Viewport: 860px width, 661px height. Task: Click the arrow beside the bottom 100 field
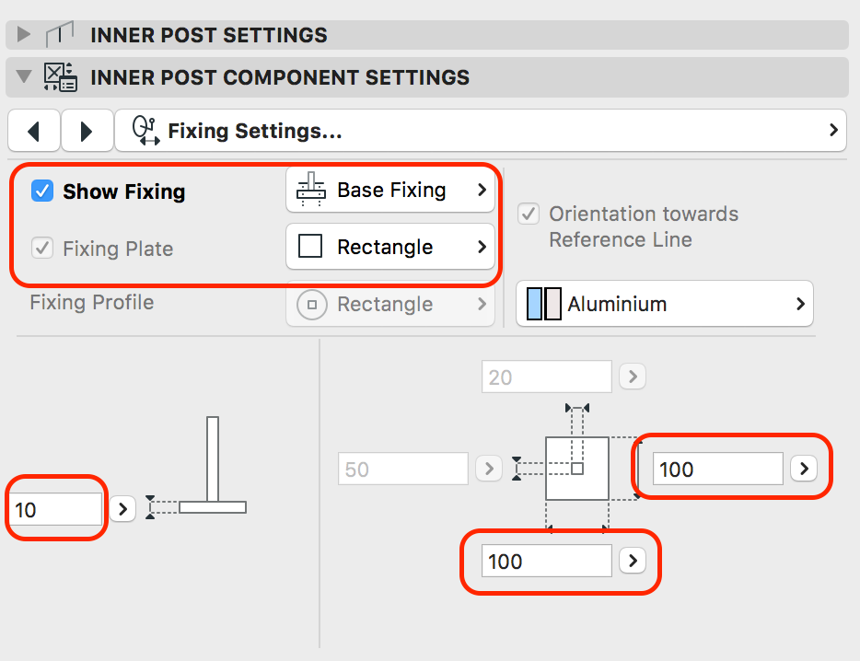click(632, 561)
